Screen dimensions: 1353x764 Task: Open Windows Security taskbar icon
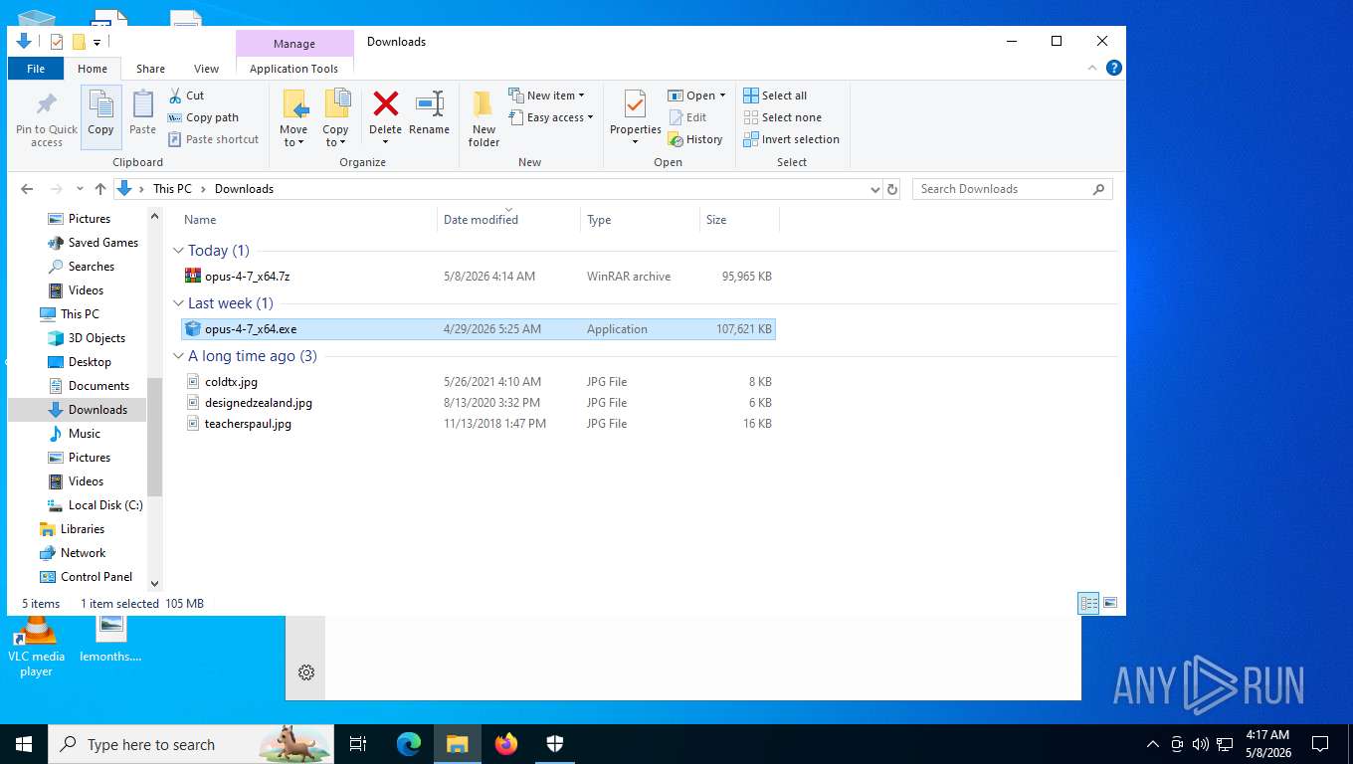555,744
